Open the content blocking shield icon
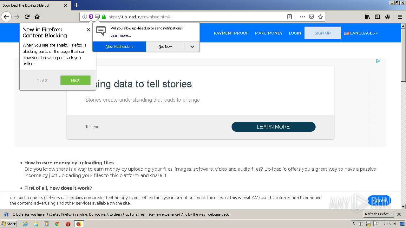Screen dimensions: 406x228 (x=91, y=17)
